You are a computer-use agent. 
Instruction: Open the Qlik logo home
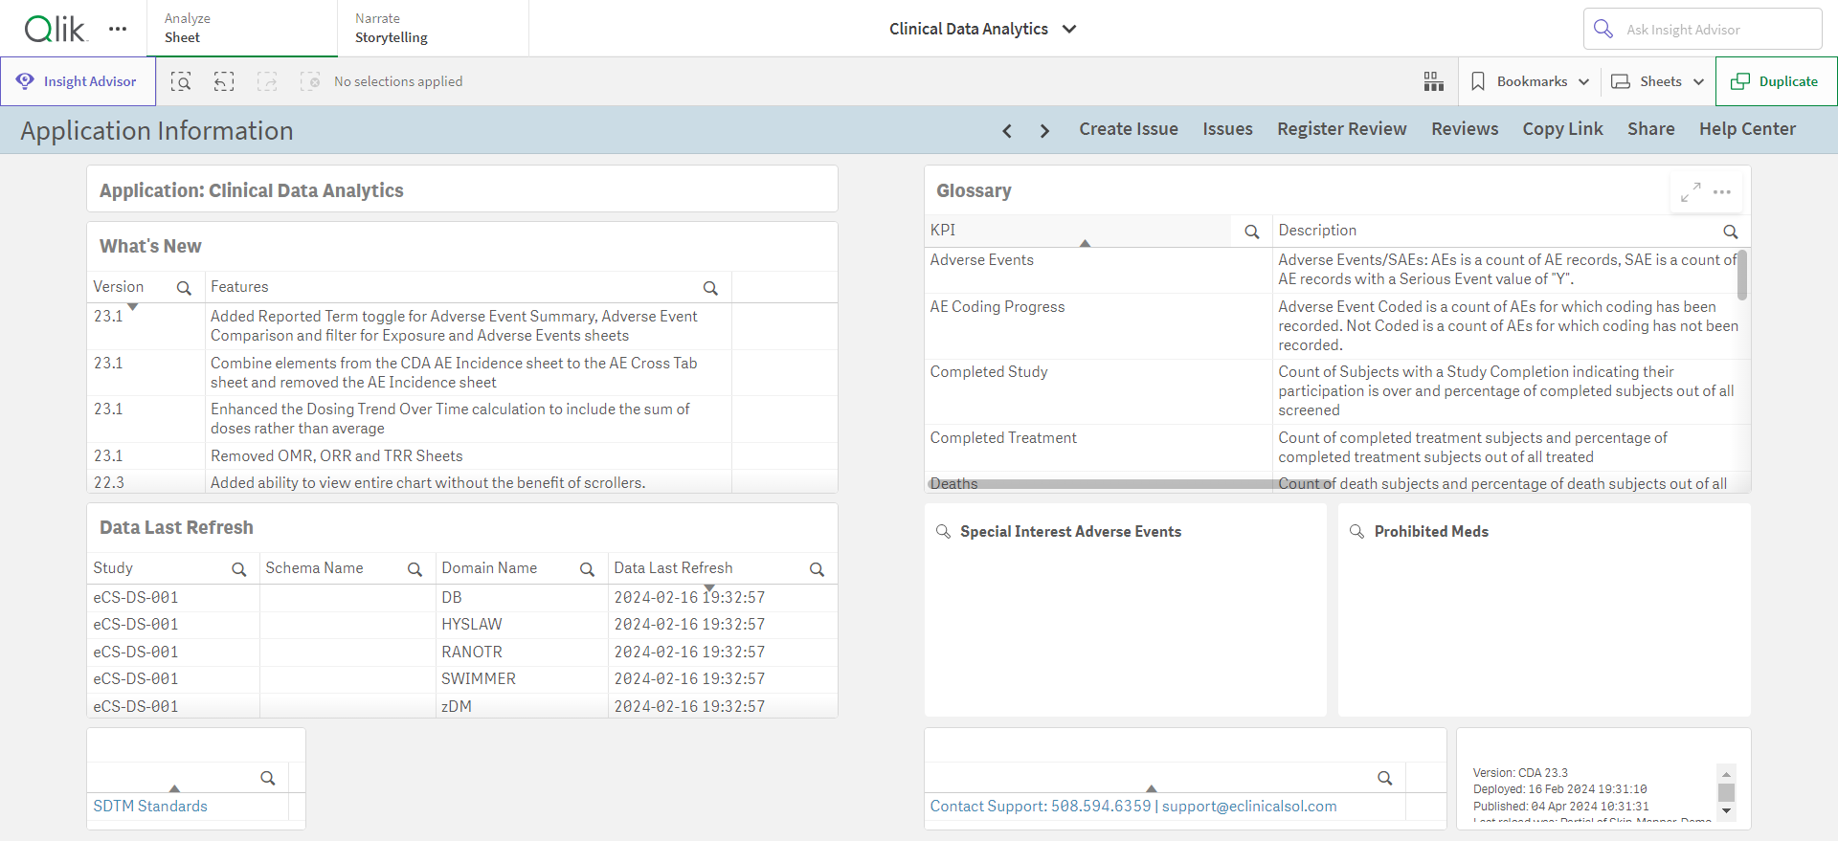[x=56, y=29]
